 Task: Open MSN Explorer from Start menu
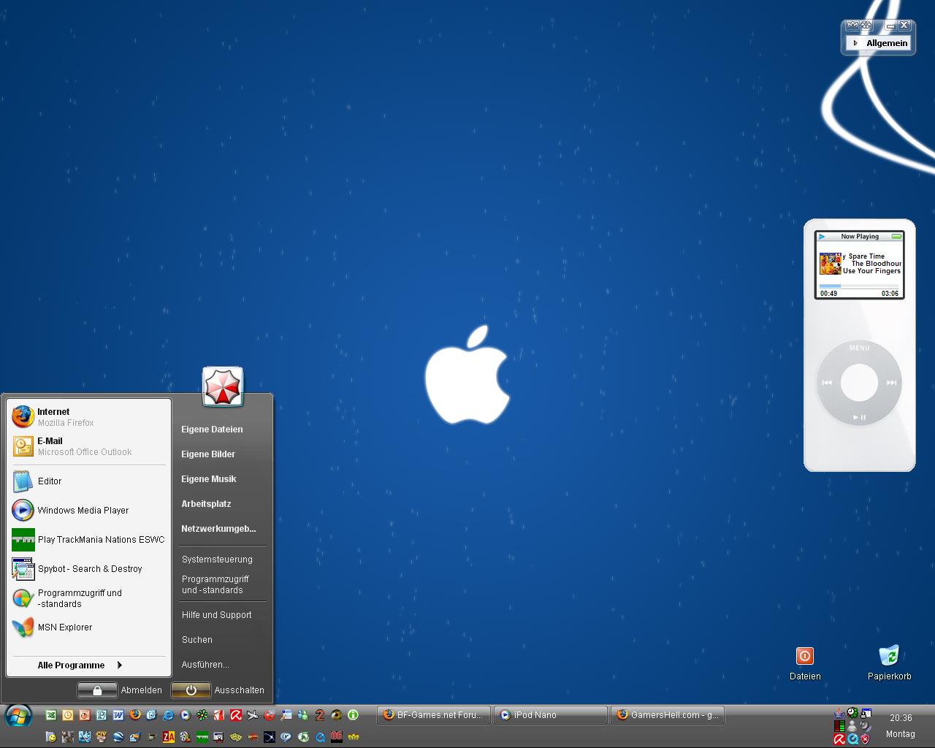click(x=88, y=627)
